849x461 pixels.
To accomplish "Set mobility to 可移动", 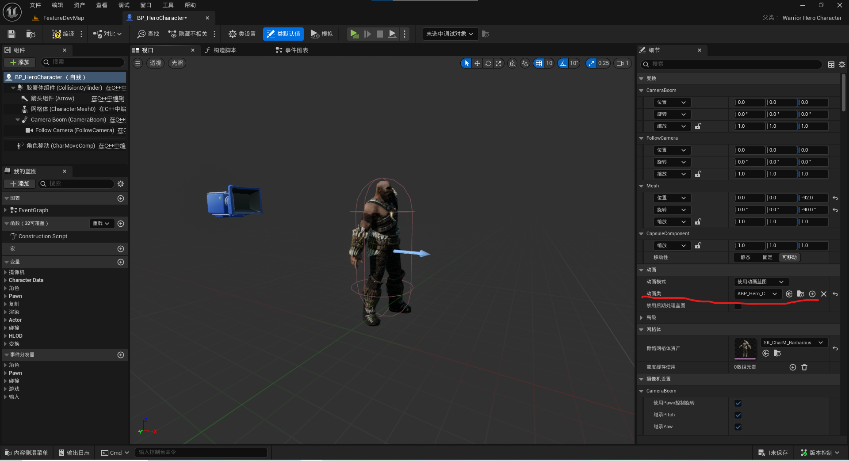I will (x=789, y=258).
